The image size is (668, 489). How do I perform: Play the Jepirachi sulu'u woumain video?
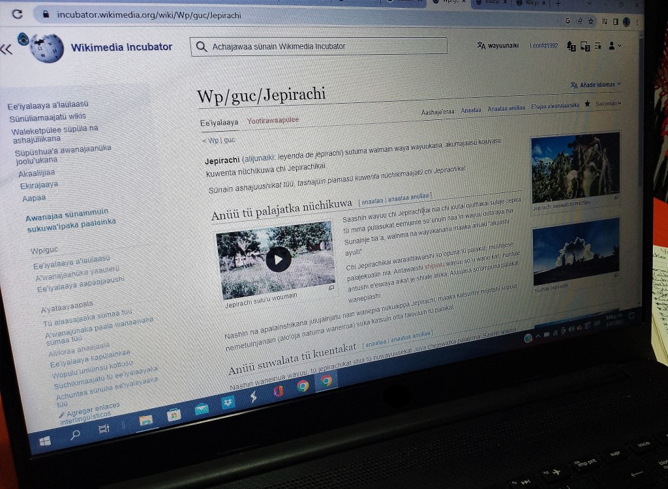pos(278,259)
